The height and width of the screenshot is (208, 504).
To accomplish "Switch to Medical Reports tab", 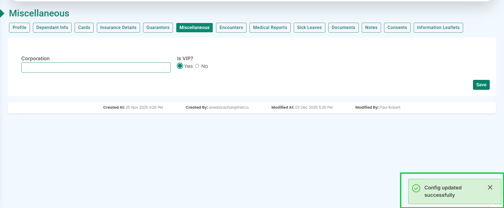I will point(270,28).
